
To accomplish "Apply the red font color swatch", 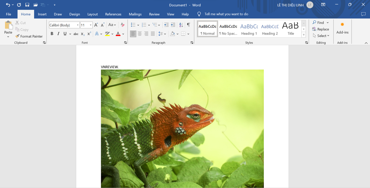I will point(118,34).
